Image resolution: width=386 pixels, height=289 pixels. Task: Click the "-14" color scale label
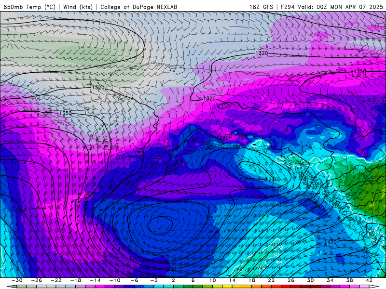pyautogui.click(x=95, y=280)
